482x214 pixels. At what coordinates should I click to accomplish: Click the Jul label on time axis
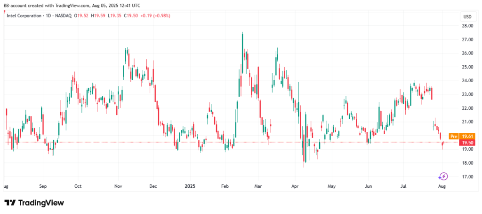point(403,186)
